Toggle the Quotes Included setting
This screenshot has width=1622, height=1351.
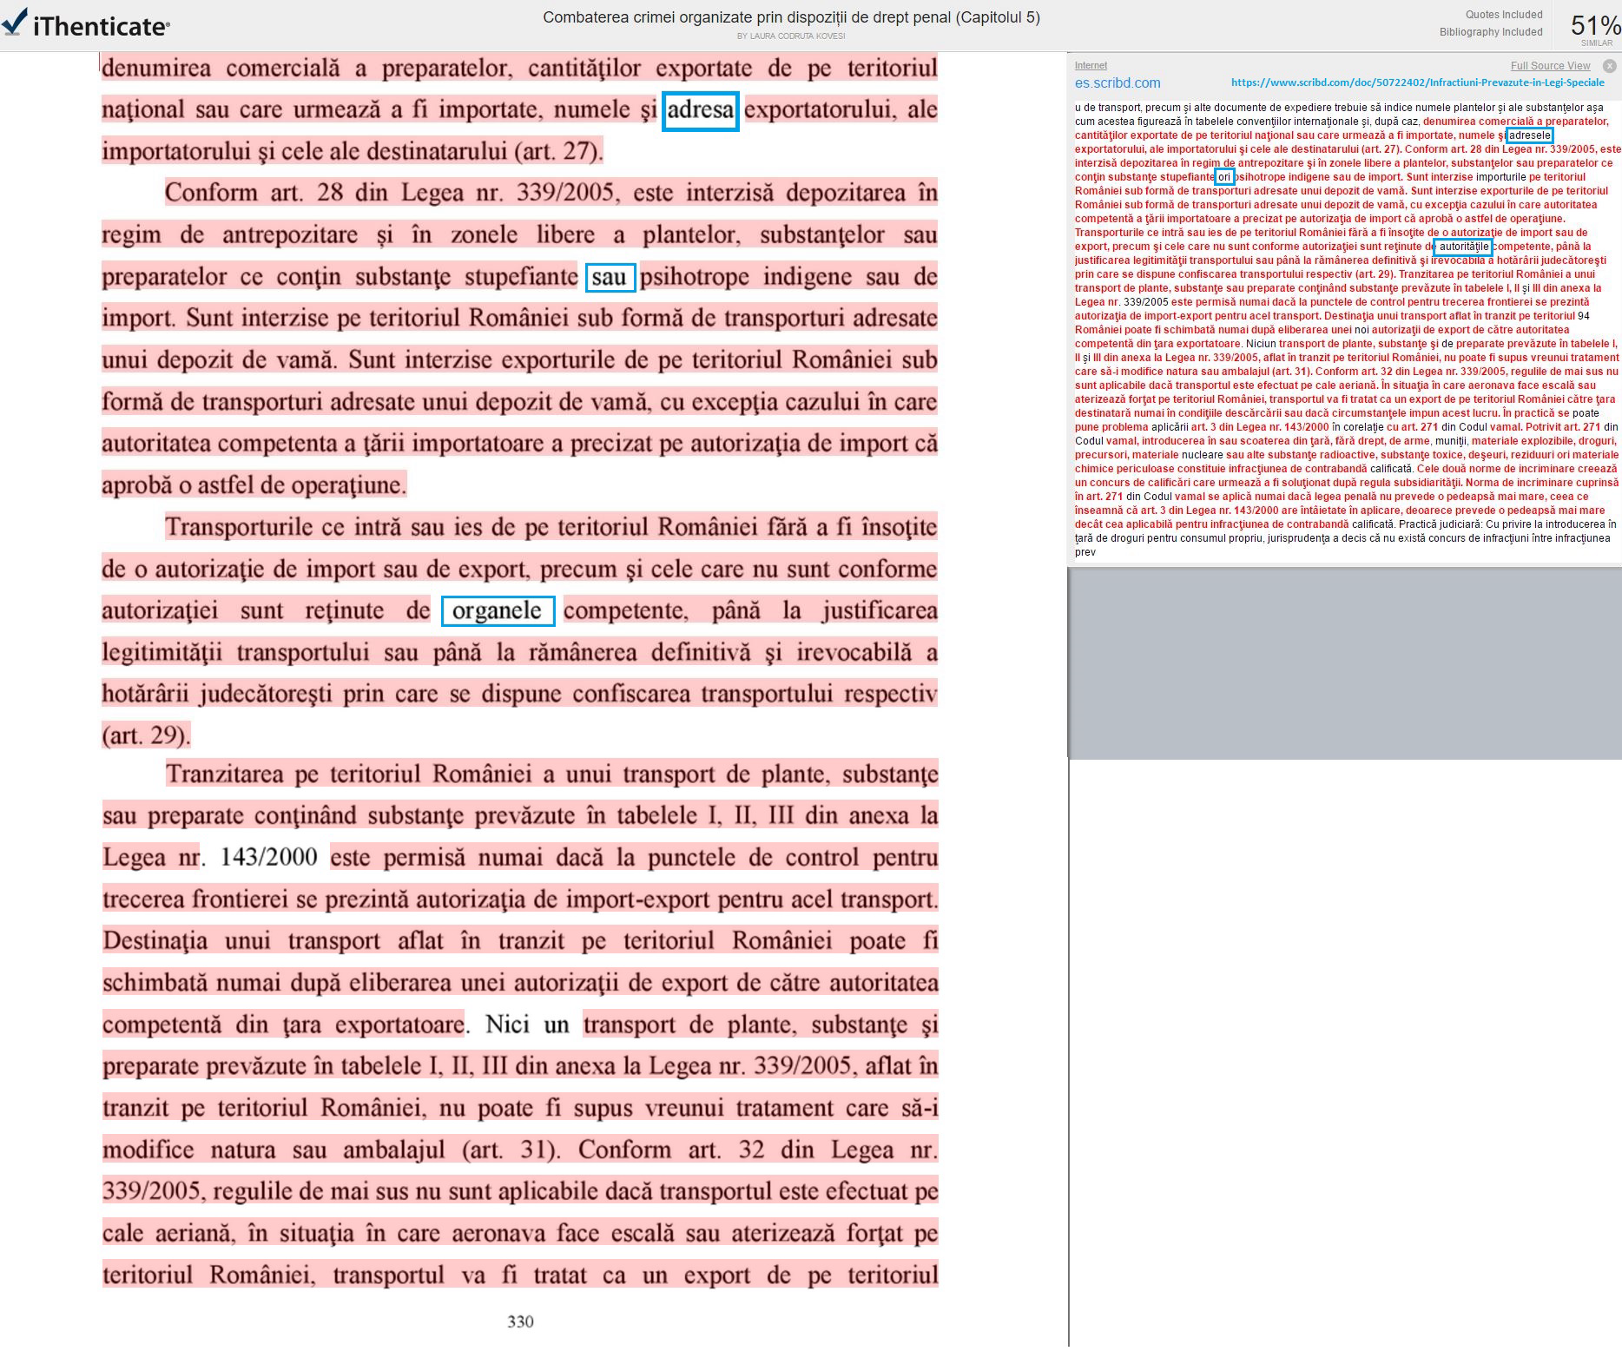tap(1504, 15)
